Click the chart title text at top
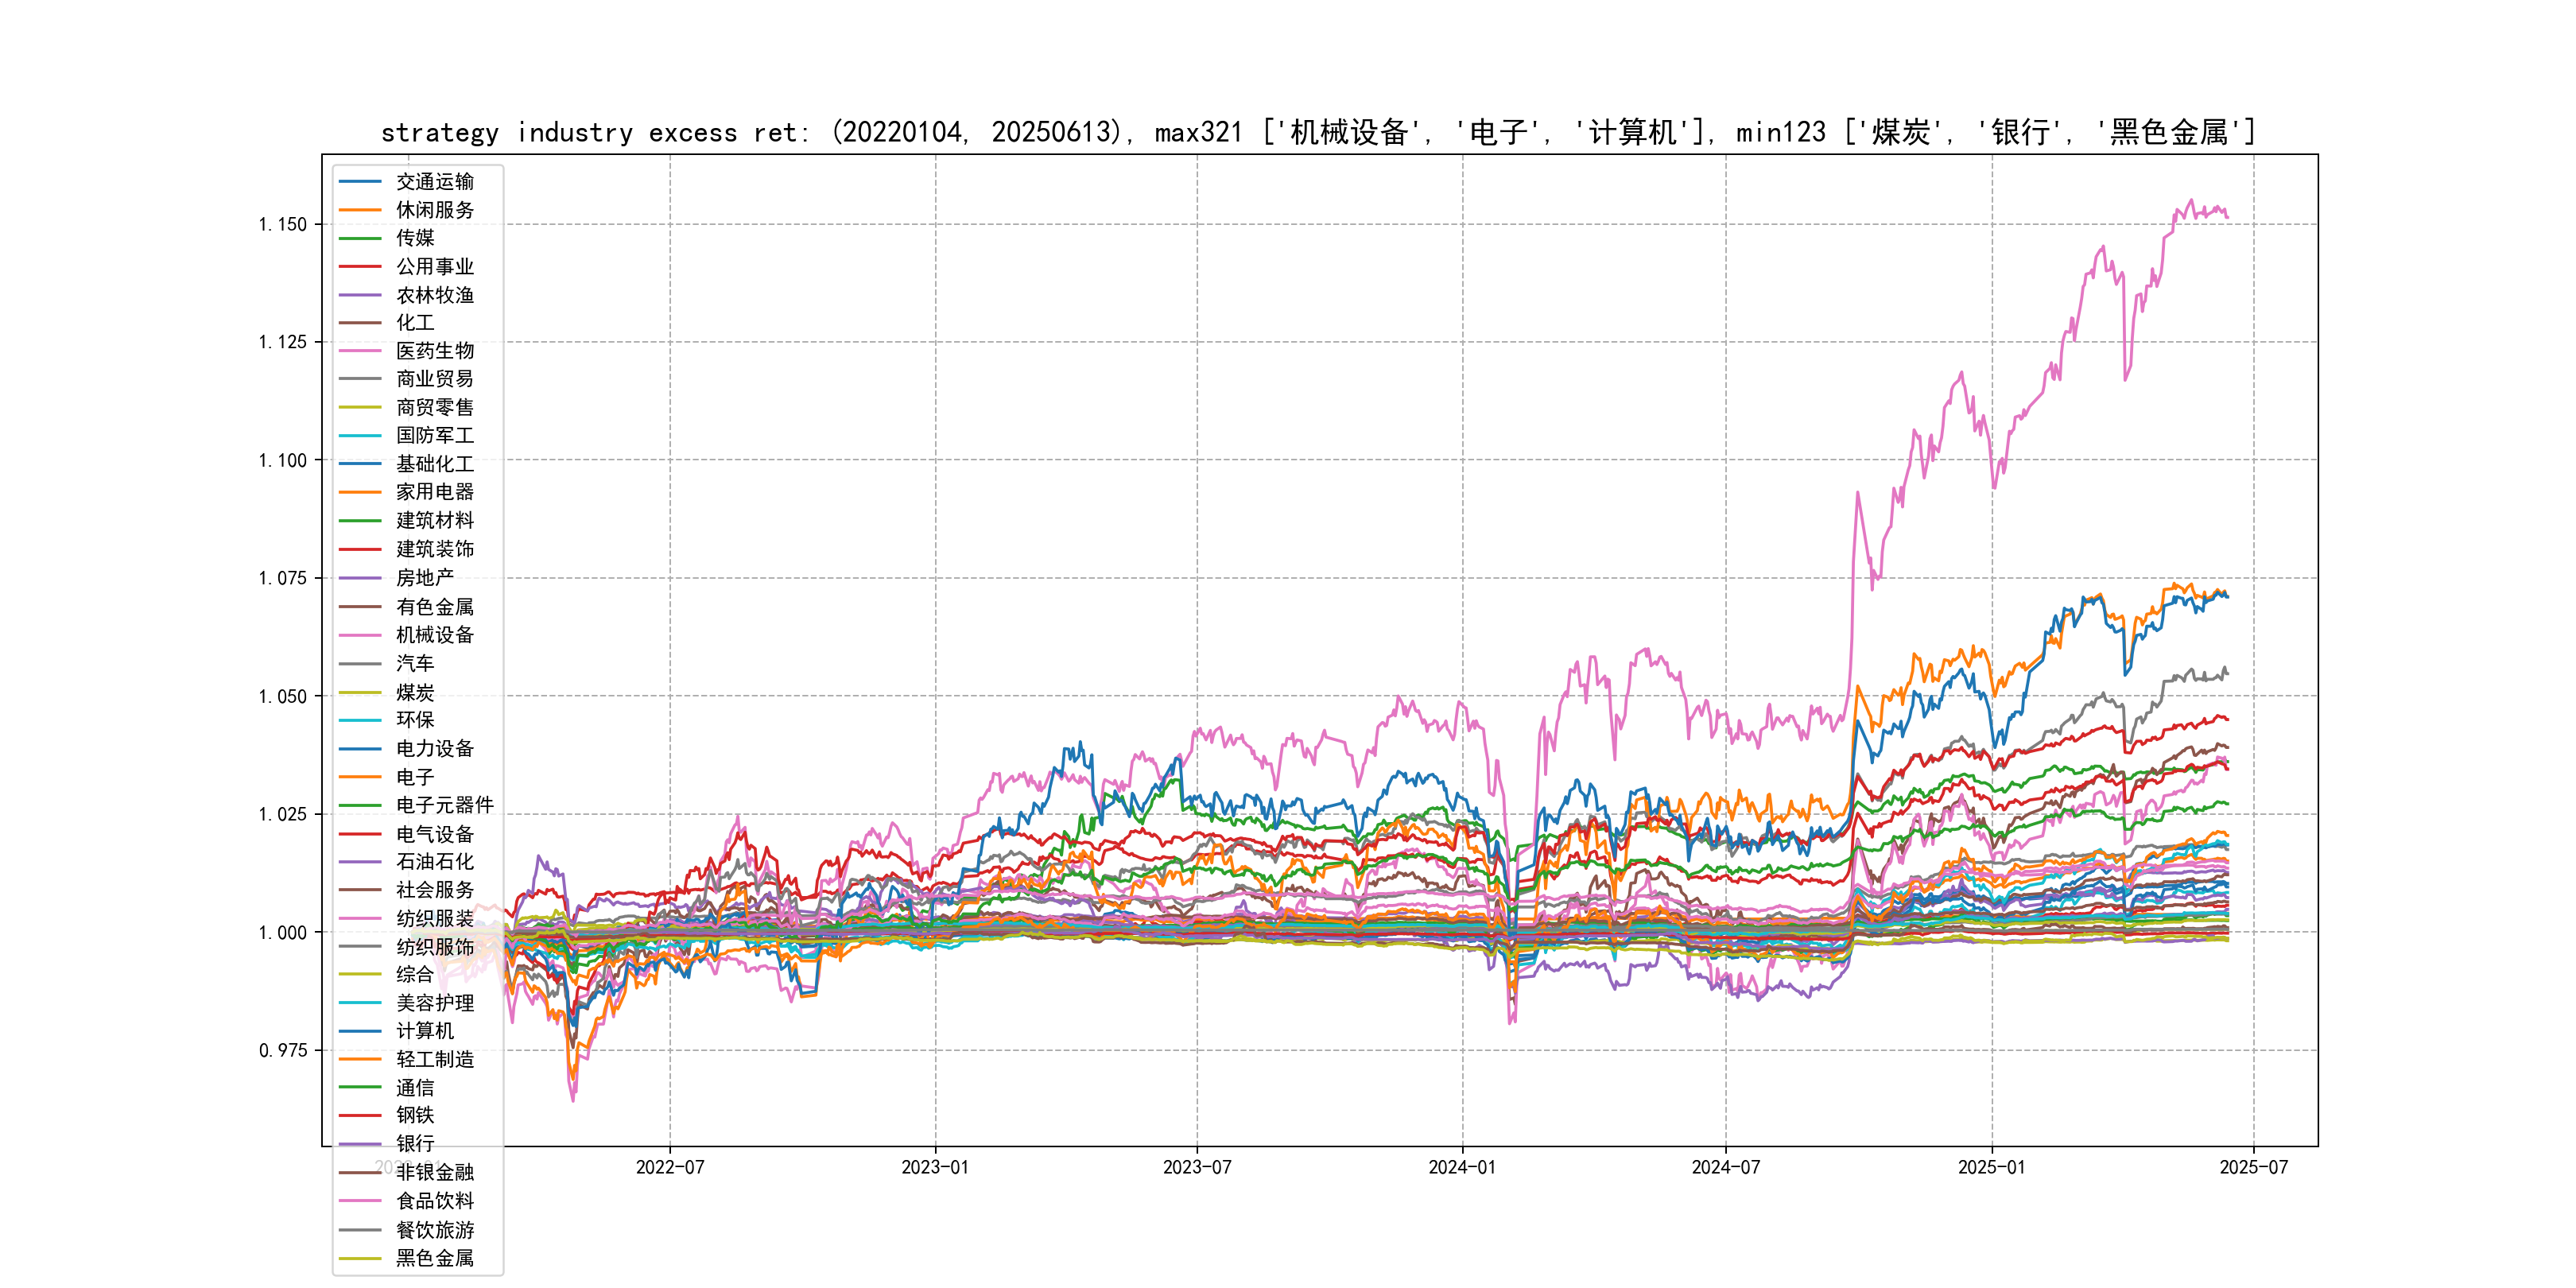 tap(1318, 132)
